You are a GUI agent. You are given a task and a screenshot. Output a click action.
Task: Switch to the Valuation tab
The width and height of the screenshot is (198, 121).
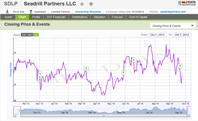click(100, 17)
